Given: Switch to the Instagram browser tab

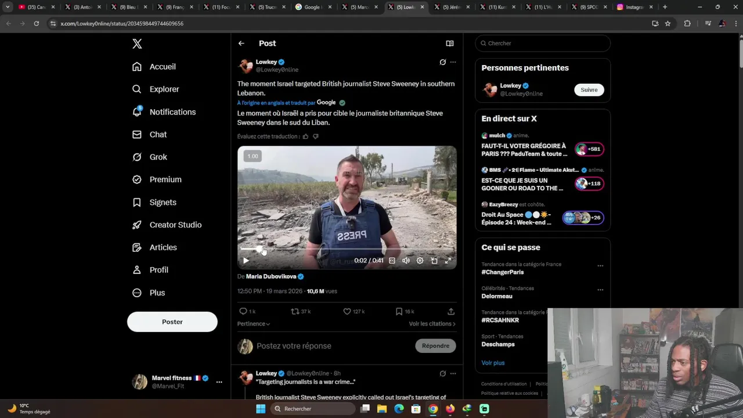Looking at the screenshot, I should [x=634, y=7].
